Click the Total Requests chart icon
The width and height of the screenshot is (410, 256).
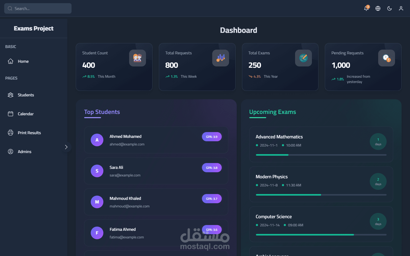(x=221, y=58)
